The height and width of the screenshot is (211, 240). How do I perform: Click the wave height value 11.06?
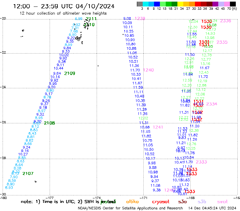(x=132, y=53)
